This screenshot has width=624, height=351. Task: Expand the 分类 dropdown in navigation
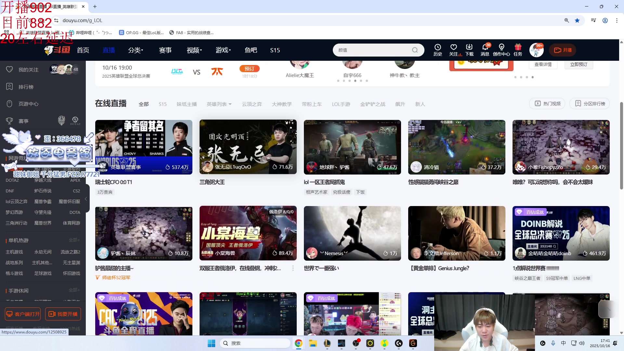click(136, 50)
